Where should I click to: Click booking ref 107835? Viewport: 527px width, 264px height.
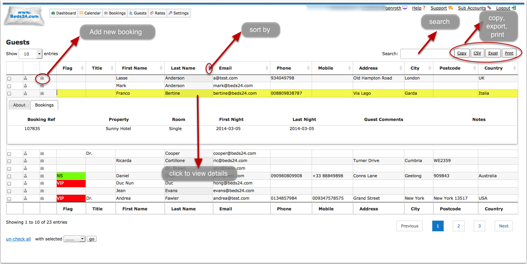pyautogui.click(x=32, y=129)
